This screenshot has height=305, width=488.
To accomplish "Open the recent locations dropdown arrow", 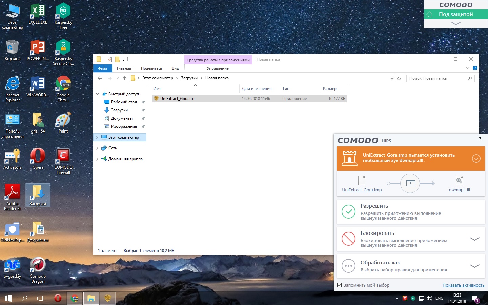I will pos(118,78).
